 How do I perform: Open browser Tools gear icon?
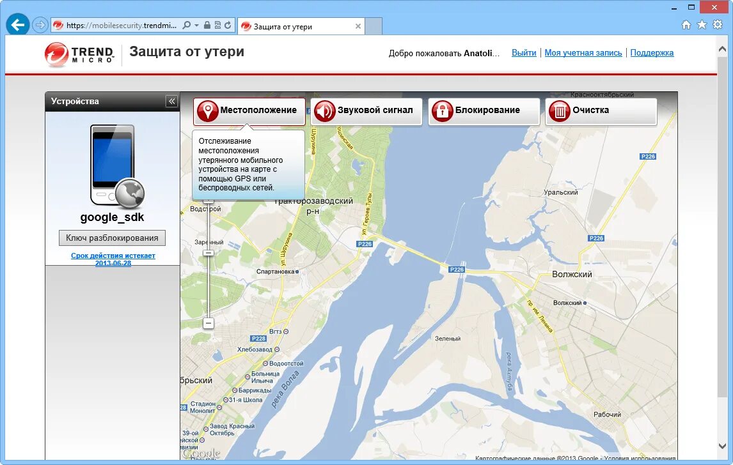tap(718, 25)
